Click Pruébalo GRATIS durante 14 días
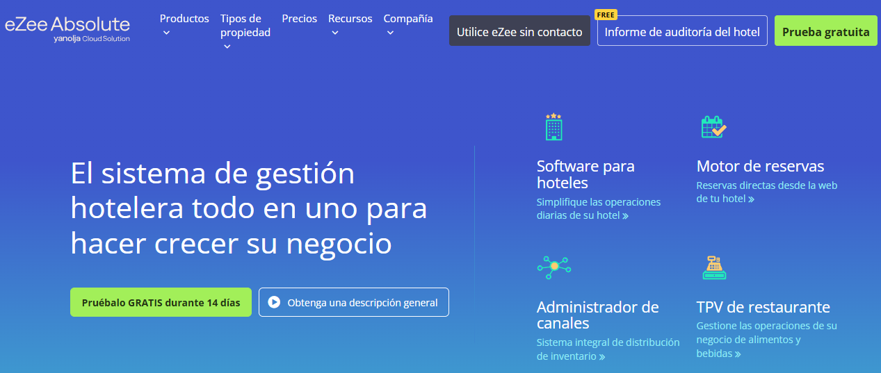 click(x=161, y=302)
